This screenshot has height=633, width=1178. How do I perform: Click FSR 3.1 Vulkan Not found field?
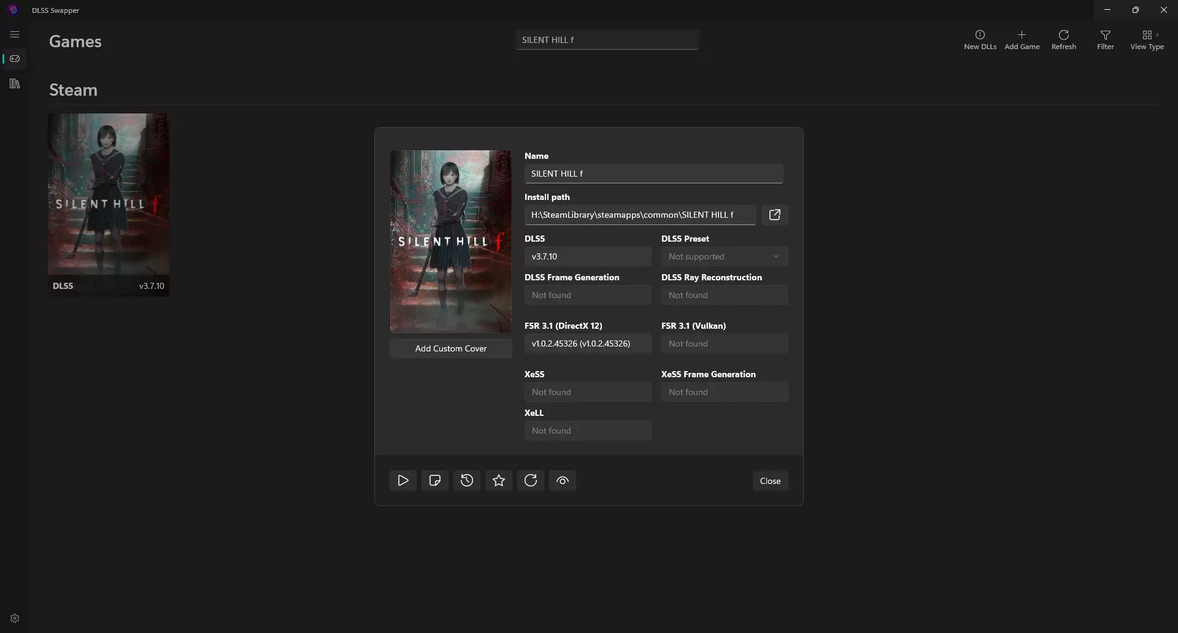pos(724,343)
